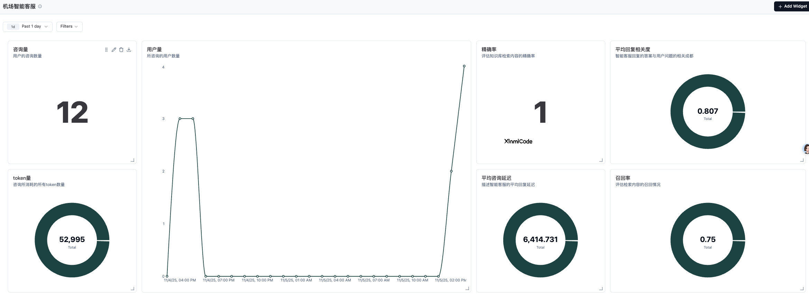Click subtitle 评估知识库检索内容的精确率
Viewport: 809px width, 297px height.
pyautogui.click(x=508, y=56)
